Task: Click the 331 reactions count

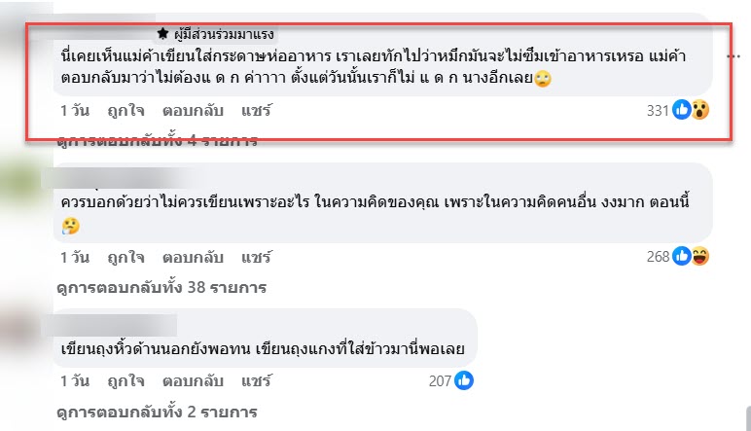Action: [658, 111]
